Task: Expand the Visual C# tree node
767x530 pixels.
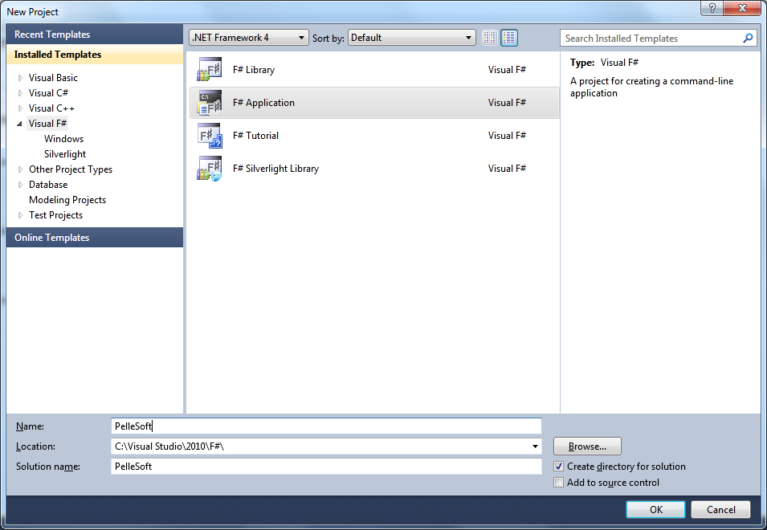Action: [x=20, y=93]
